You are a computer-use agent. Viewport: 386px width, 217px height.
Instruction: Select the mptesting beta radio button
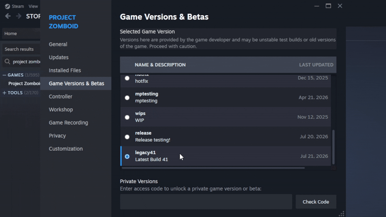(x=127, y=98)
